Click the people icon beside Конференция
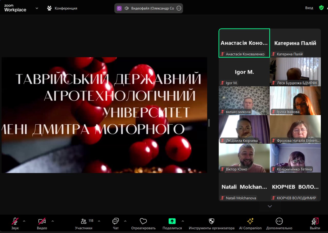The height and width of the screenshot is (233, 328). [x=49, y=8]
